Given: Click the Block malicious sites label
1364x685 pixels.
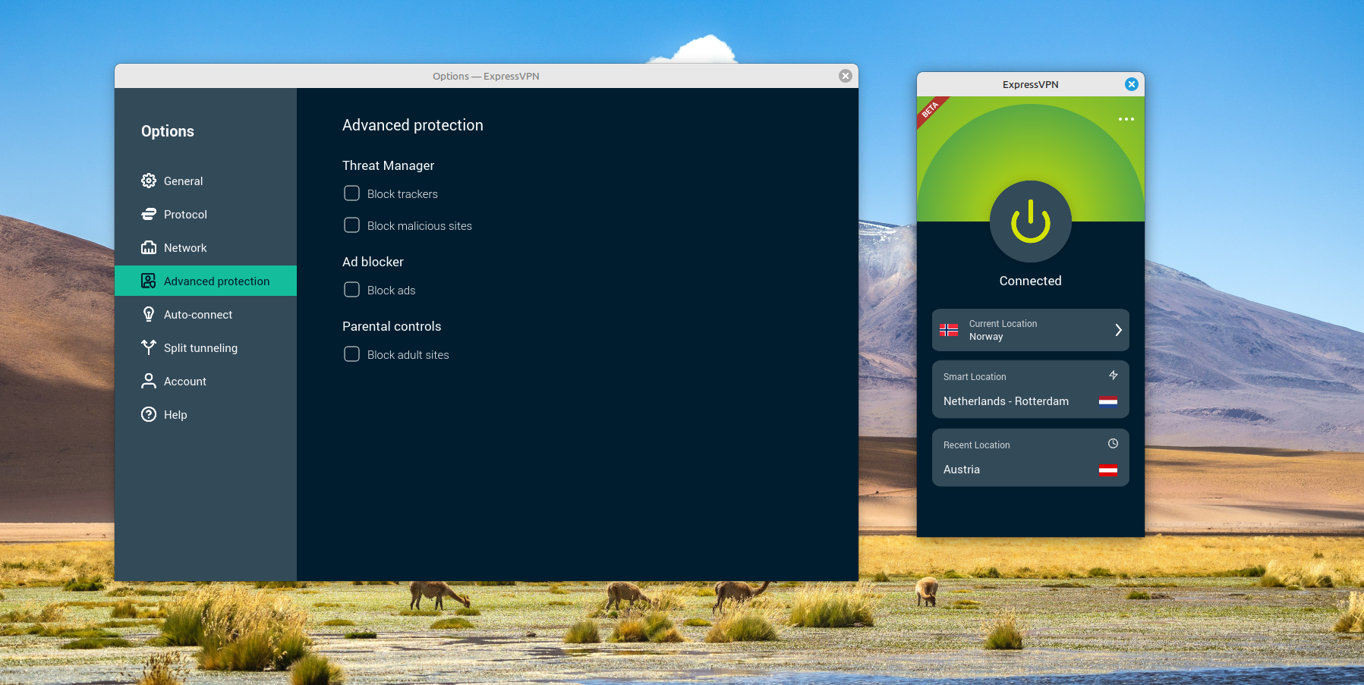Looking at the screenshot, I should pyautogui.click(x=420, y=226).
